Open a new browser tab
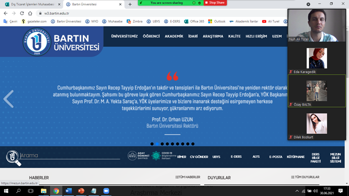Viewport: 349px width, 196px height. (x=130, y=4)
